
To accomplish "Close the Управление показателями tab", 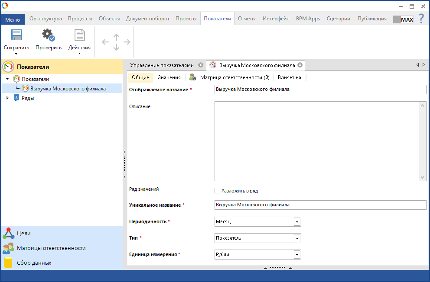I will 200,65.
